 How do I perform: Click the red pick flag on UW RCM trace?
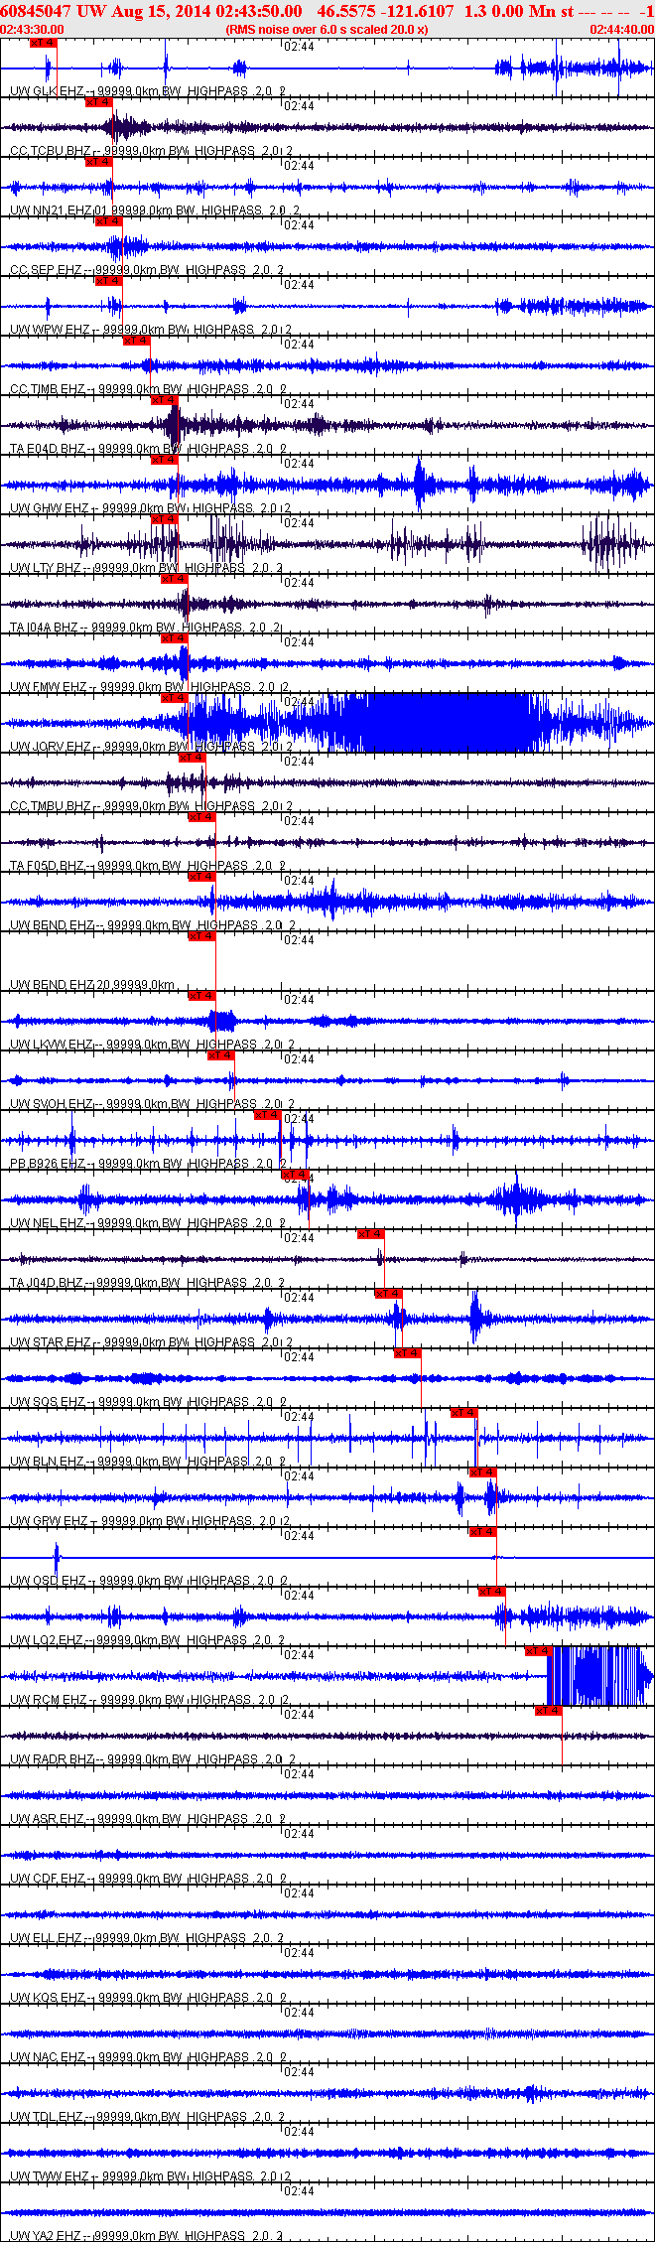(x=538, y=1652)
